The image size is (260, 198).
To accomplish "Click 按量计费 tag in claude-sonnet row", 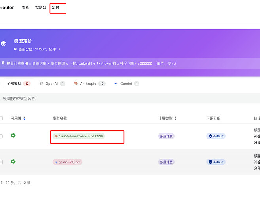I will point(166,136).
